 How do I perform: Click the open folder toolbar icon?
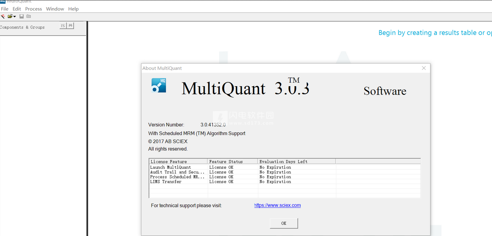tap(10, 16)
